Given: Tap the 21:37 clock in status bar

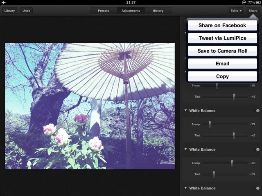Looking at the screenshot, I should [131, 2].
